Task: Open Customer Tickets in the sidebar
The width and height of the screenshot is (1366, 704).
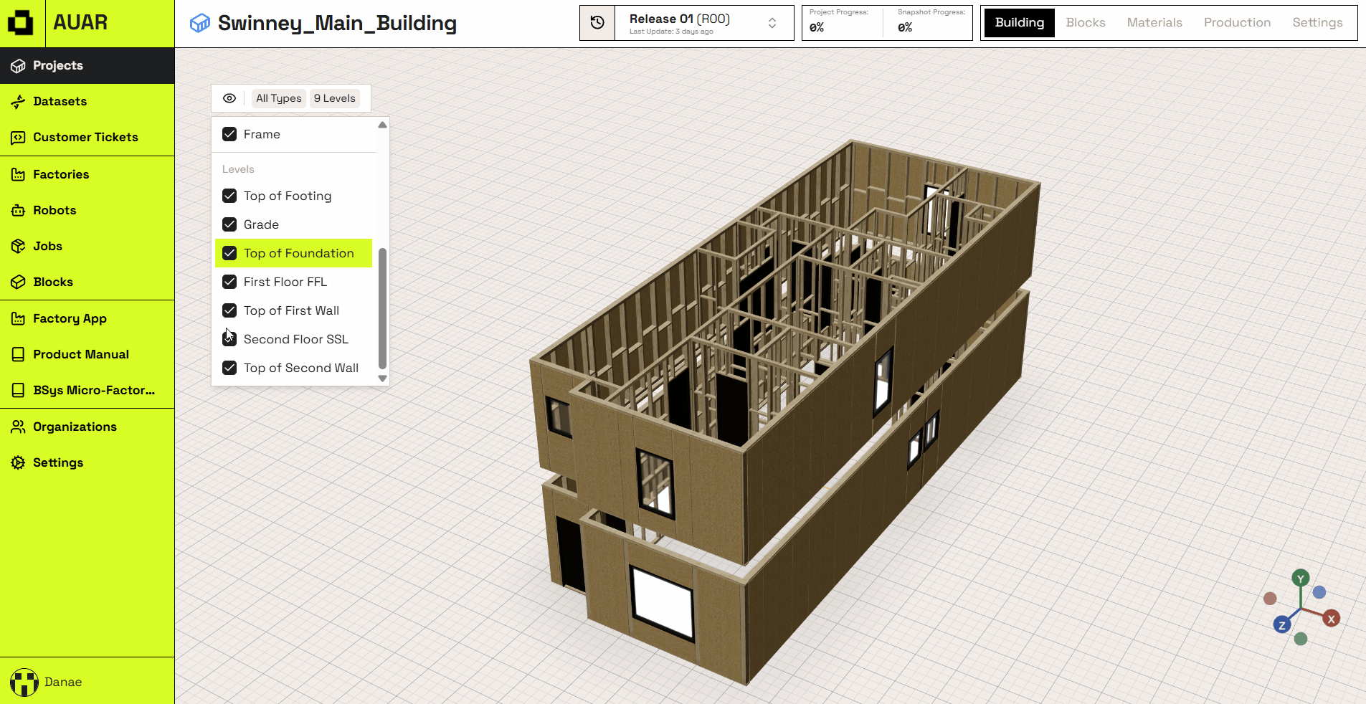Action: click(x=17, y=137)
